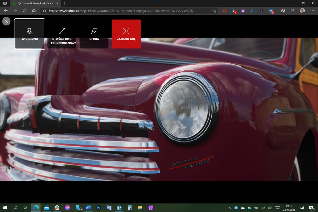Show hidden system tray icons

pyautogui.click(x=229, y=208)
